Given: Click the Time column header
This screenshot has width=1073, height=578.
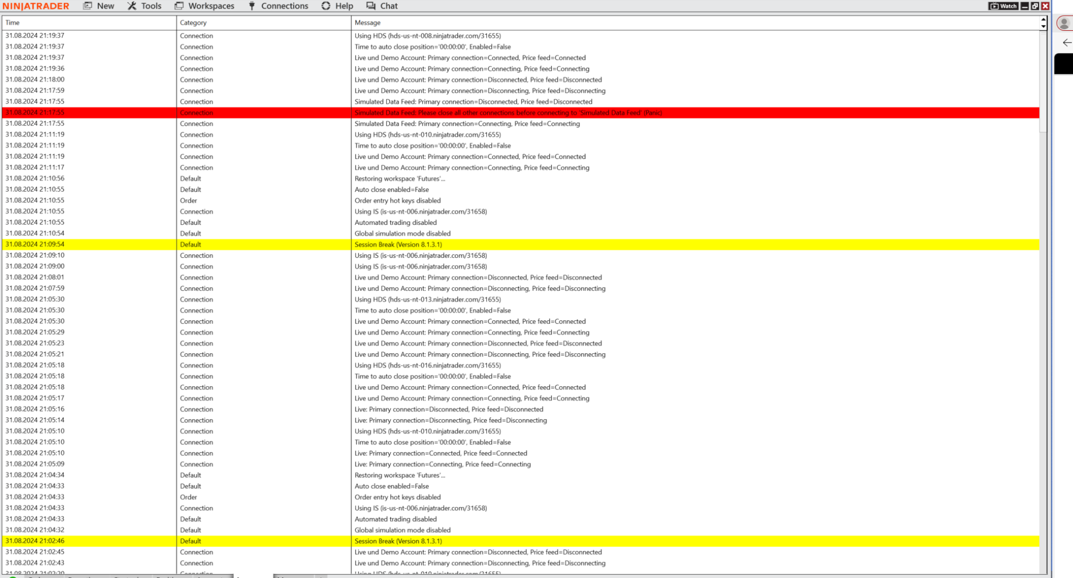Looking at the screenshot, I should click(x=89, y=23).
